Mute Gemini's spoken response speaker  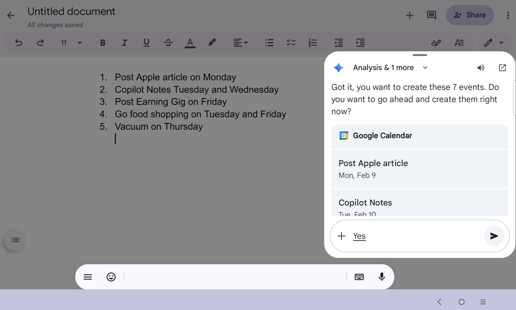point(481,68)
